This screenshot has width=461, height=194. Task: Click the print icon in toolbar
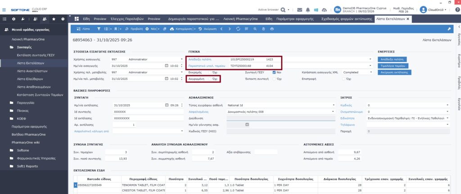click(272, 29)
